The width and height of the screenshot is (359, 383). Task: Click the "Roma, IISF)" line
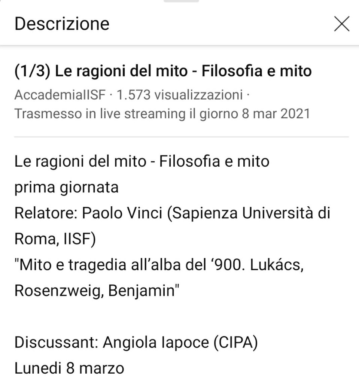coord(55,239)
